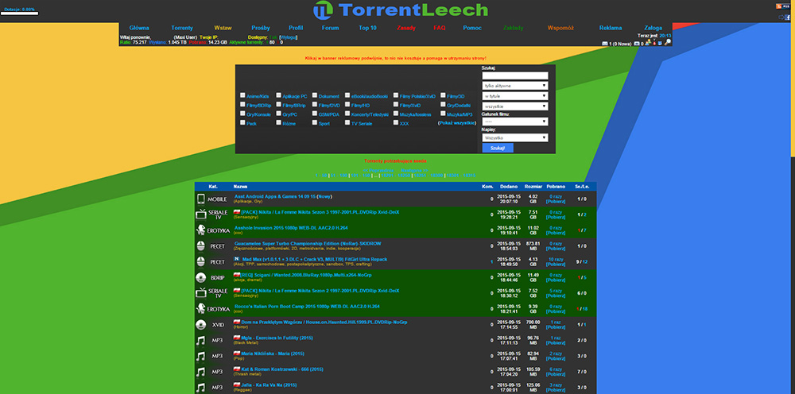Click the Facebook icon in header

787,17
